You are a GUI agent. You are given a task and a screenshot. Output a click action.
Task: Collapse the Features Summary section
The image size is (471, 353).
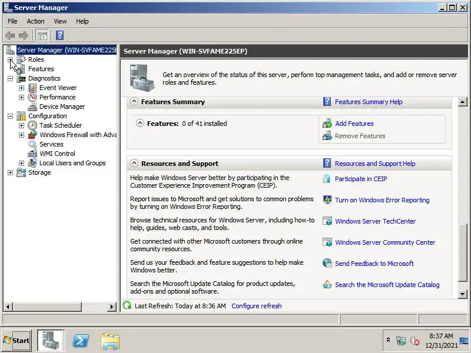pyautogui.click(x=134, y=101)
